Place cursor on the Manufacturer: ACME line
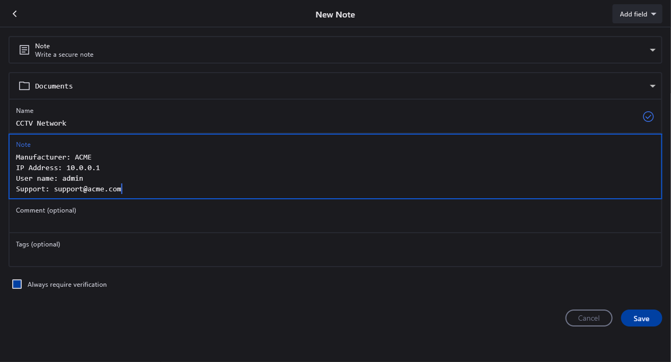671x362 pixels. point(54,157)
